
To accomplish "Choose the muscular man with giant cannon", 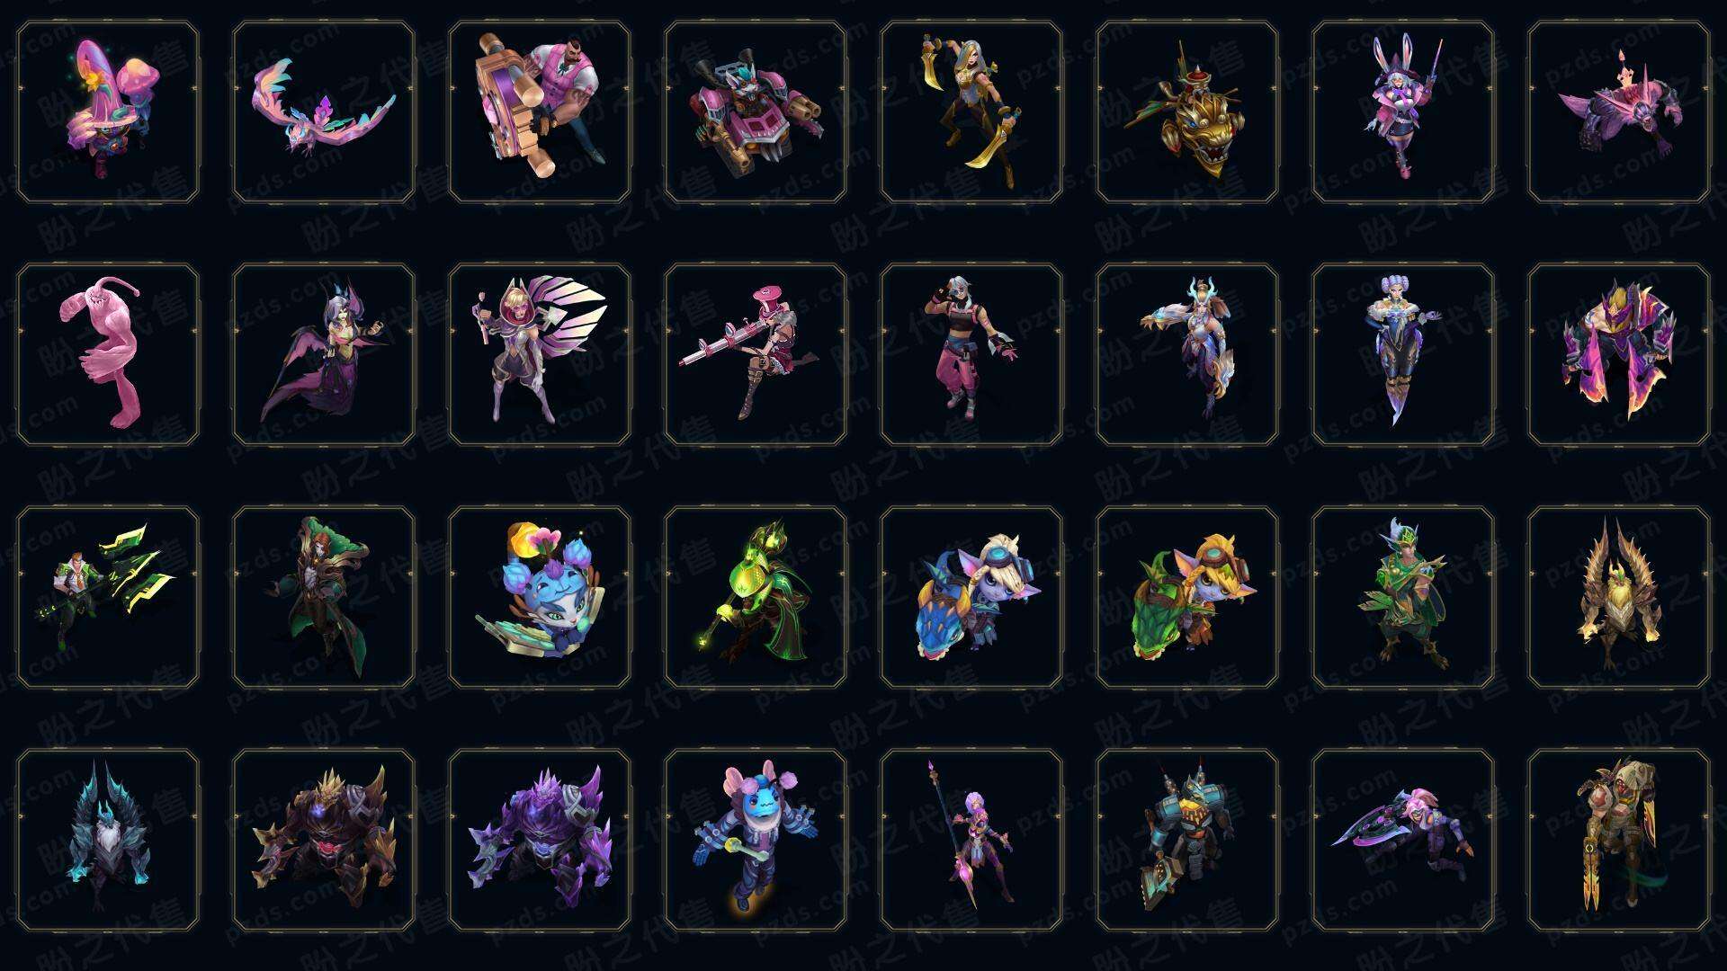I will coord(540,112).
